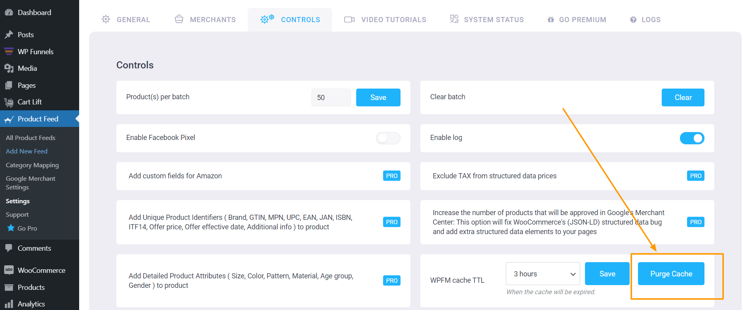
Task: Open the System Status tab
Action: click(494, 20)
